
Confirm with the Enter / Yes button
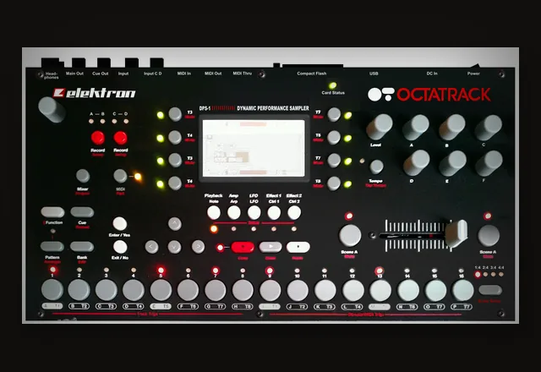[120, 224]
